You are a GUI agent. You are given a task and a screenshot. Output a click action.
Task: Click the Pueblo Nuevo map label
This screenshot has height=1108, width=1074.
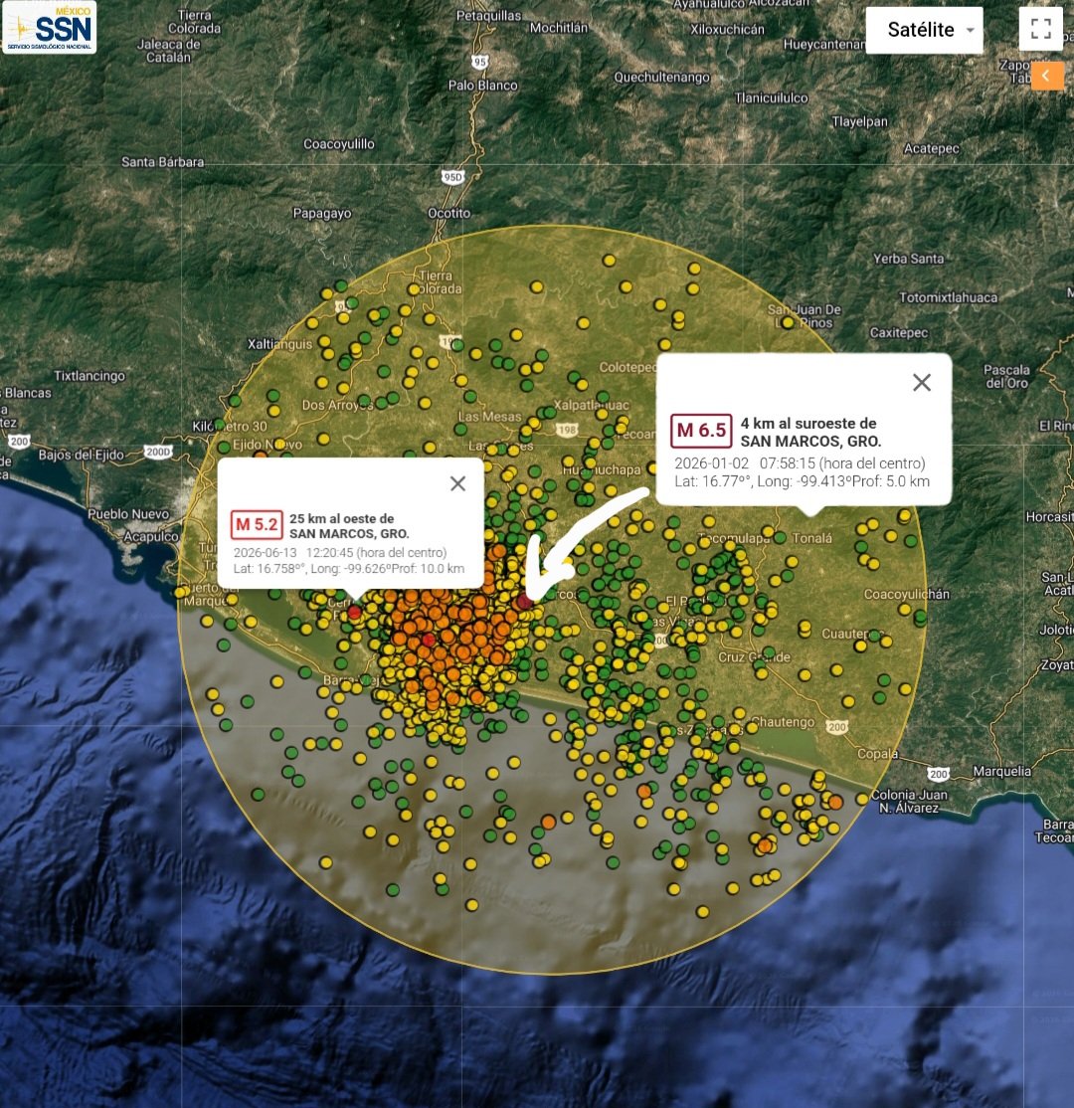128,514
